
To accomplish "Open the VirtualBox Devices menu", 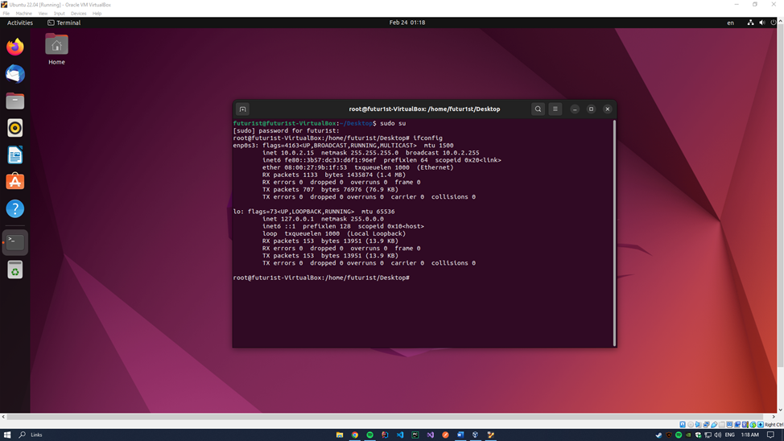I will click(x=79, y=14).
